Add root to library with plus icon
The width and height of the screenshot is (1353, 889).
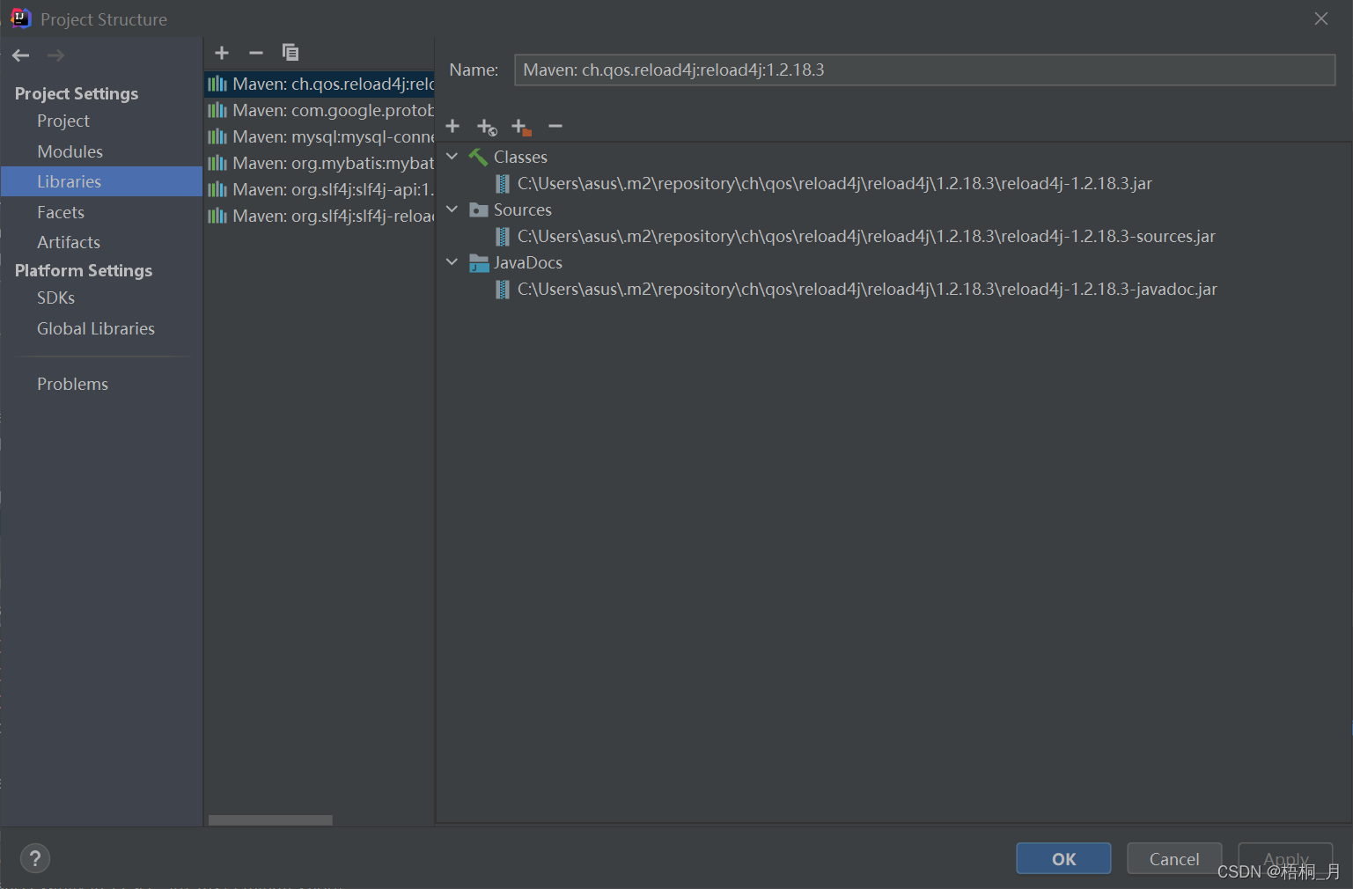pos(452,126)
